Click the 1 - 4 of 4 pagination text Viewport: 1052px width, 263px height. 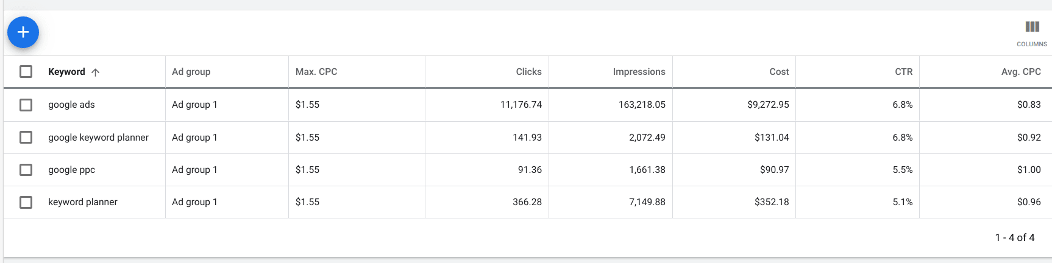point(1015,237)
